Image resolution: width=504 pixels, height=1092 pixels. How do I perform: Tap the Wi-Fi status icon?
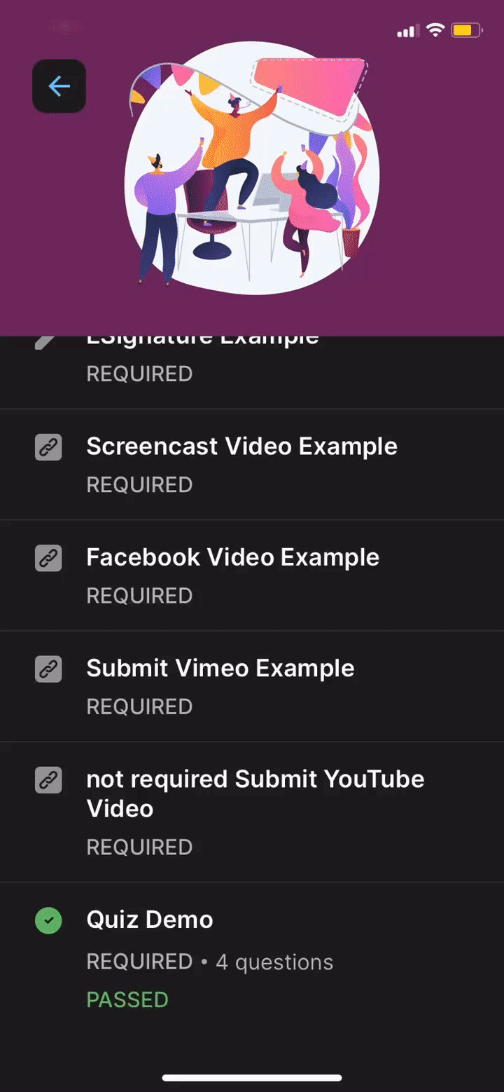click(x=435, y=30)
